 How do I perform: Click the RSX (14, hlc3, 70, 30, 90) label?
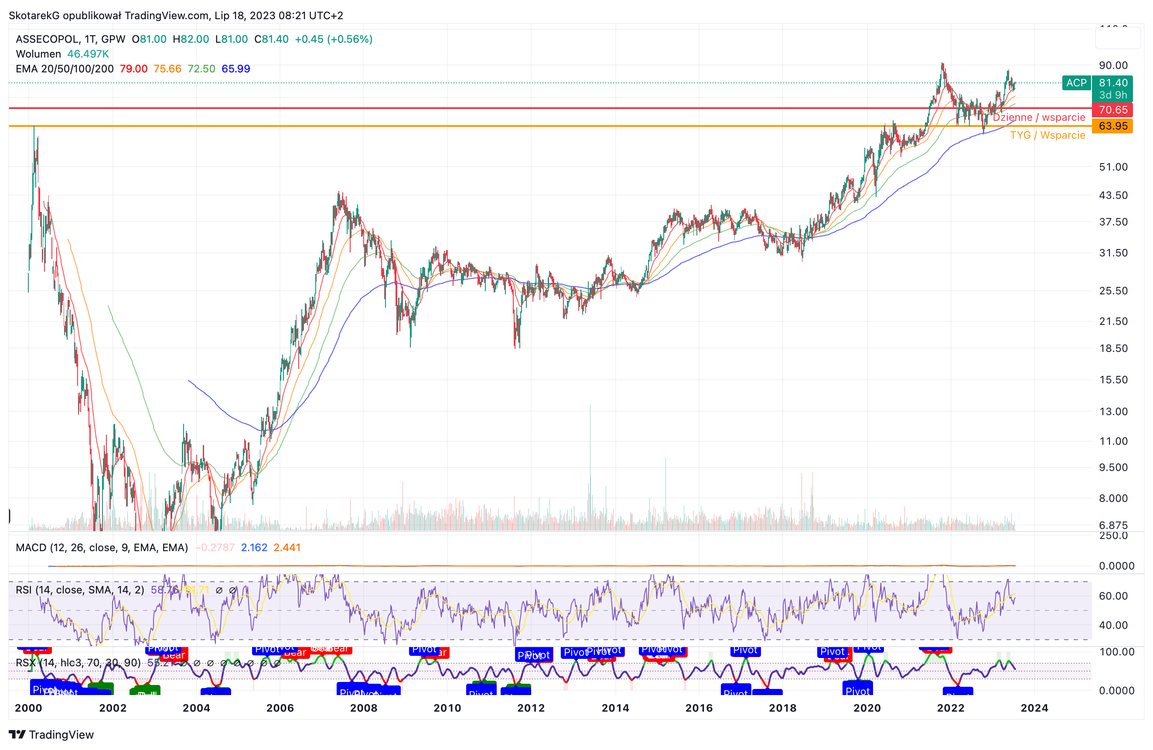click(78, 663)
